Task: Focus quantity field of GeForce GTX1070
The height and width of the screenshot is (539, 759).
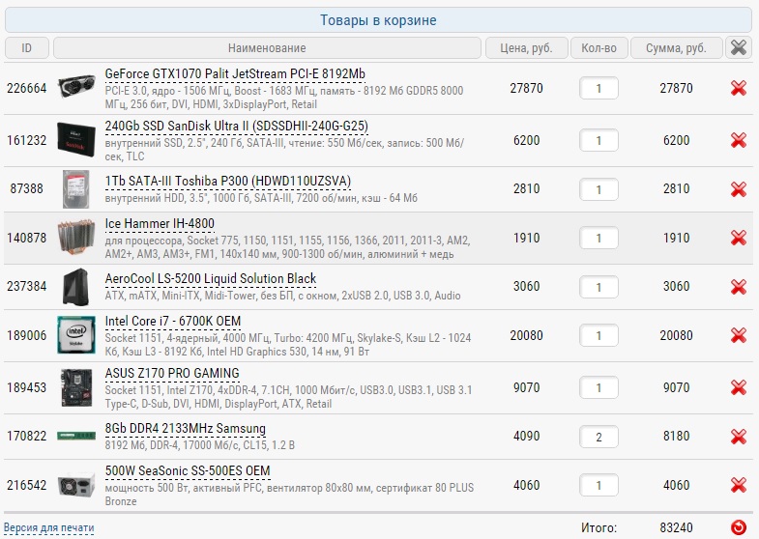Action: click(598, 89)
